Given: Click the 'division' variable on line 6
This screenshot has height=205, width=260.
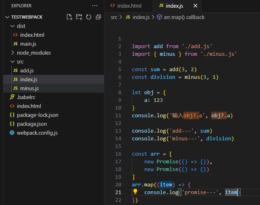Looking at the screenshot, I should [x=163, y=77].
